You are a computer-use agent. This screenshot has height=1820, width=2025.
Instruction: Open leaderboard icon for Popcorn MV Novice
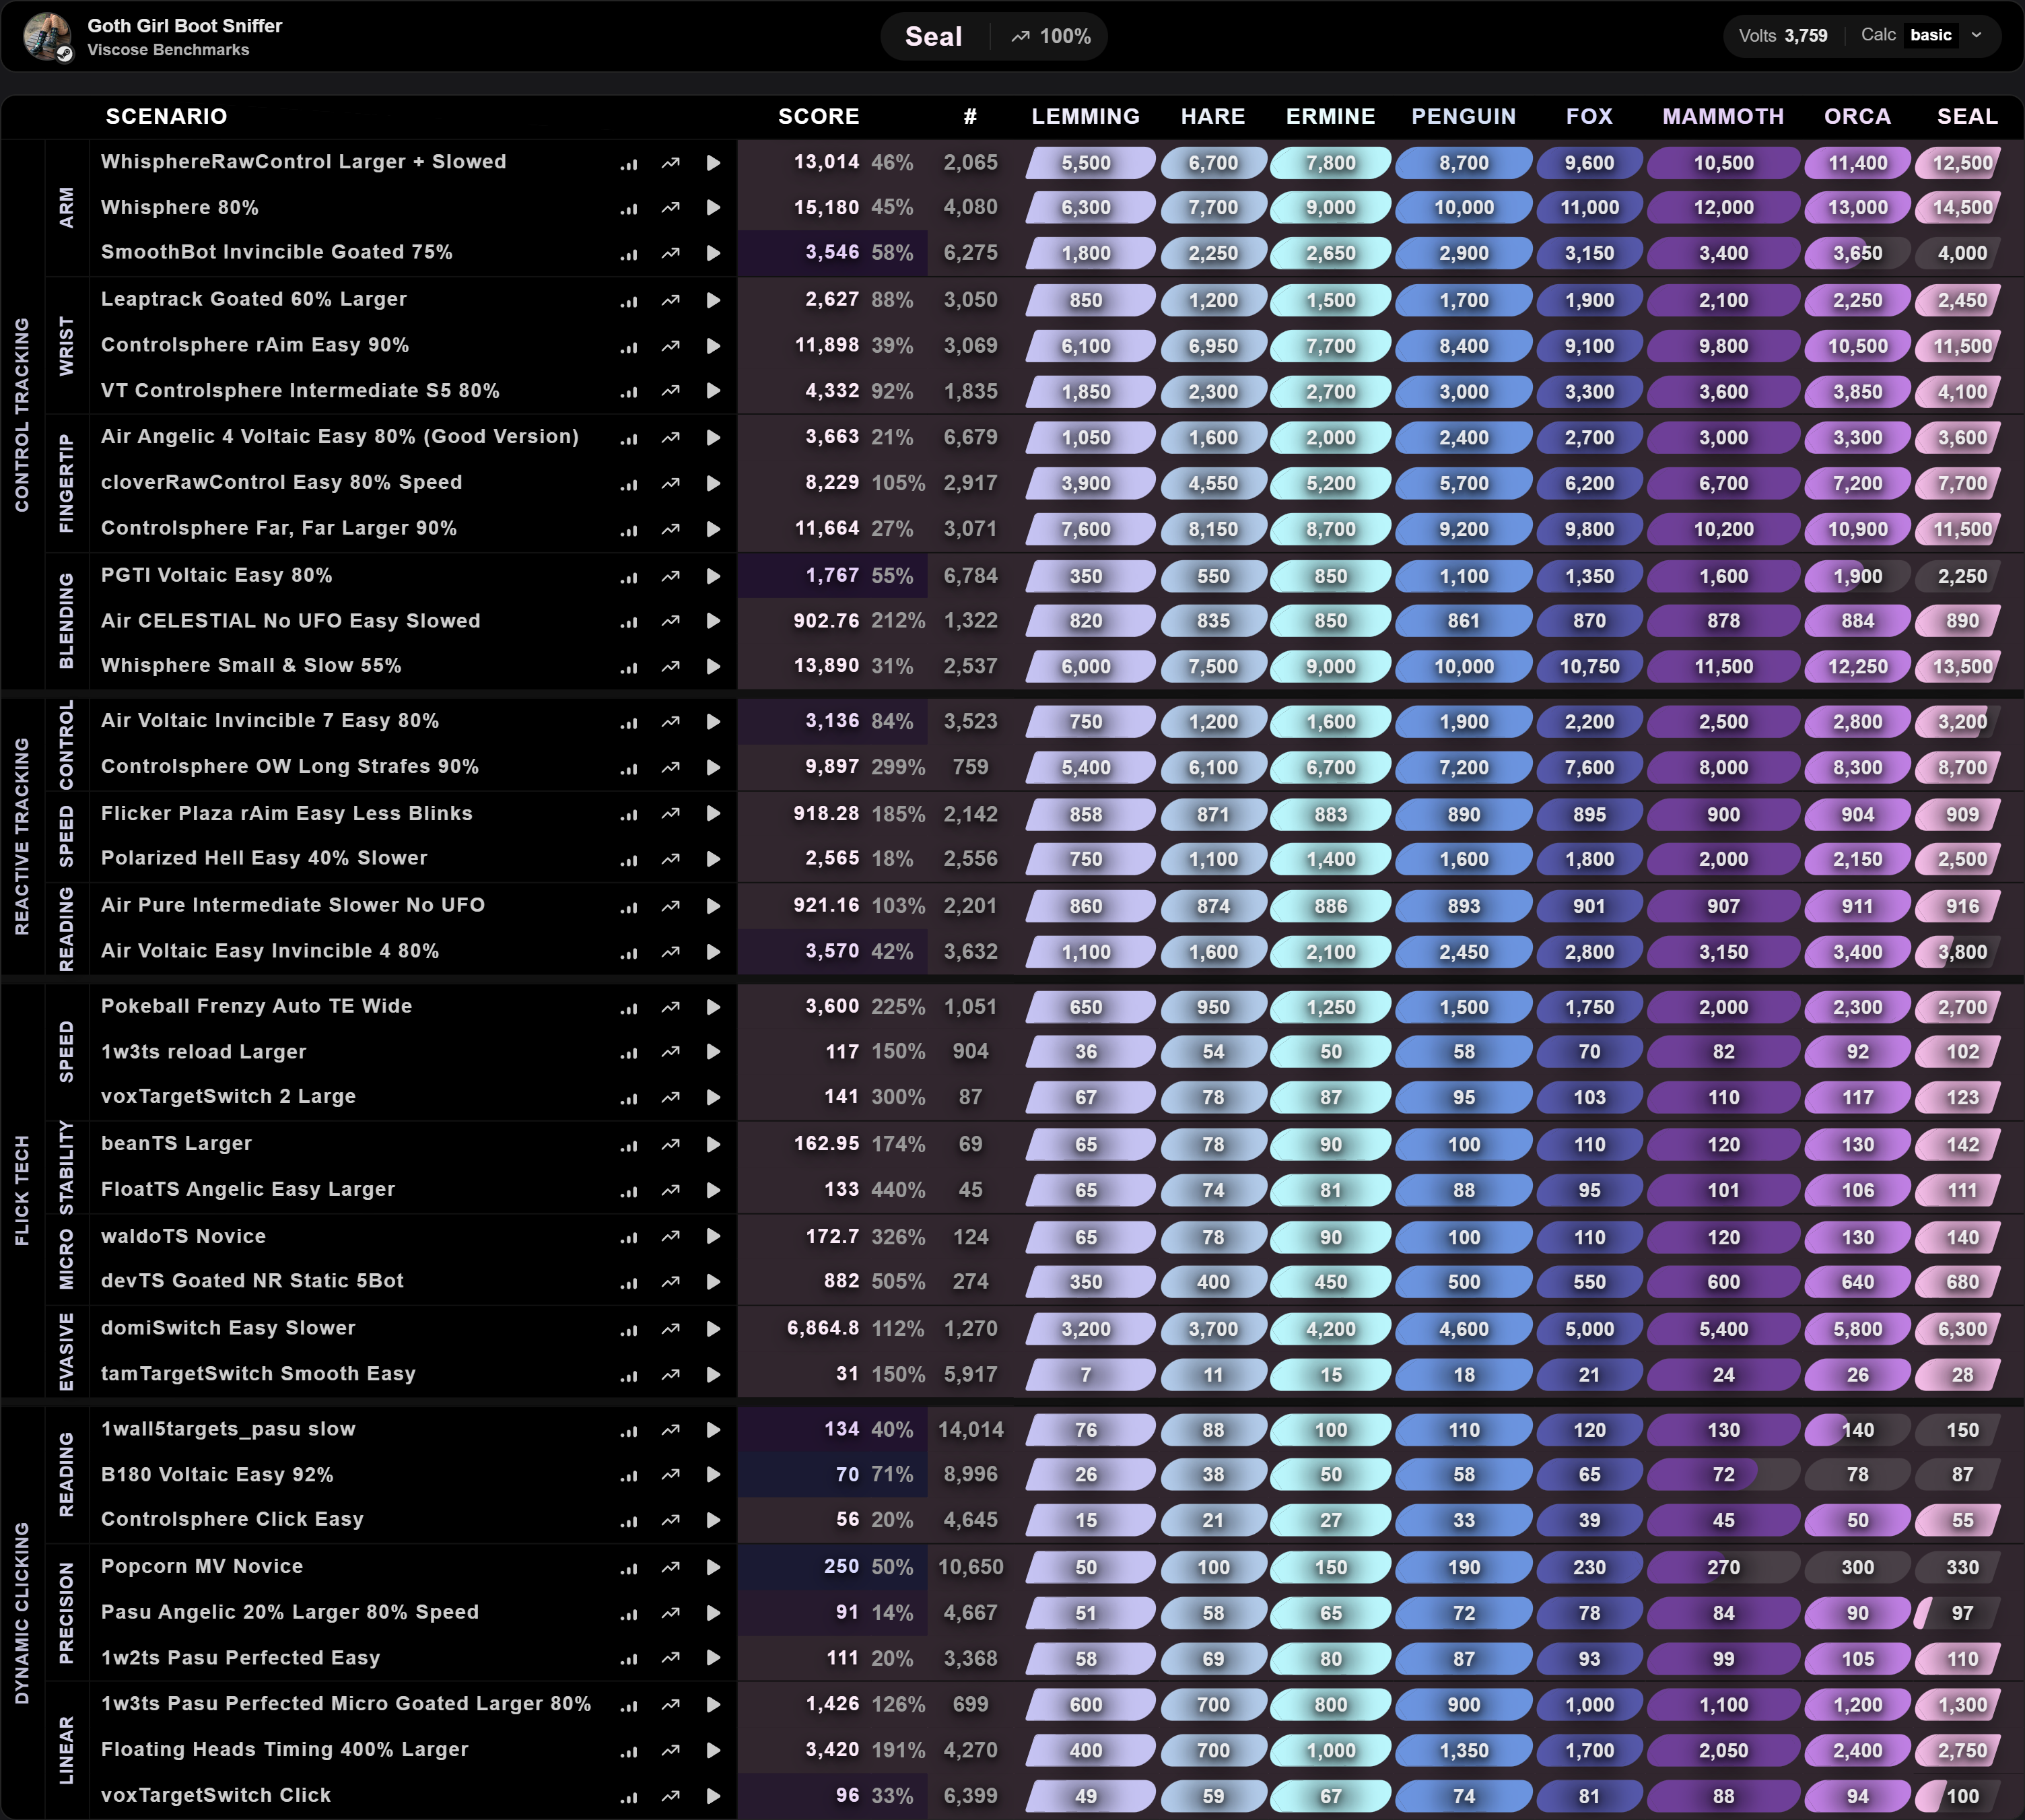[628, 1568]
